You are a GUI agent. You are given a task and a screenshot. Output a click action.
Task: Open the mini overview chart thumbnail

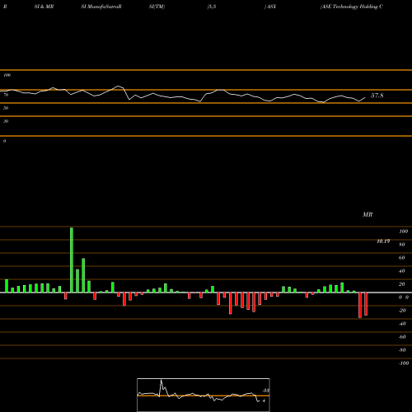point(204,395)
